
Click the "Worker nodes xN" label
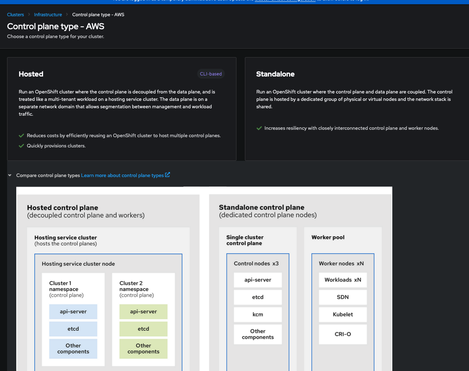pyautogui.click(x=341, y=263)
